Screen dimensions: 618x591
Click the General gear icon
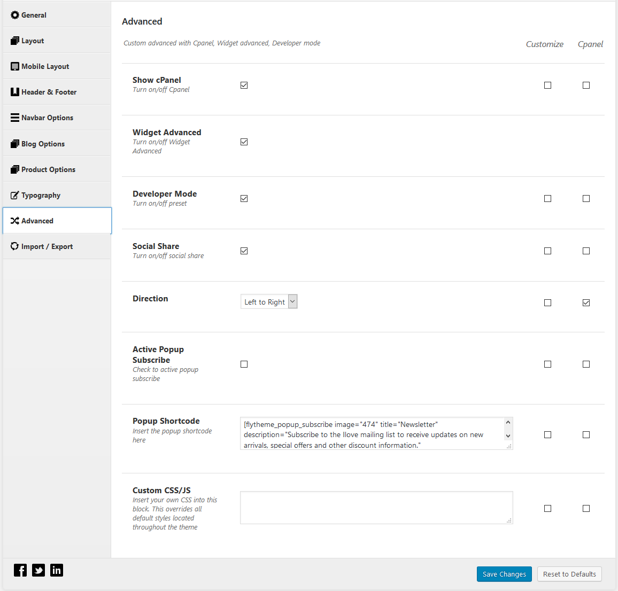(x=14, y=15)
